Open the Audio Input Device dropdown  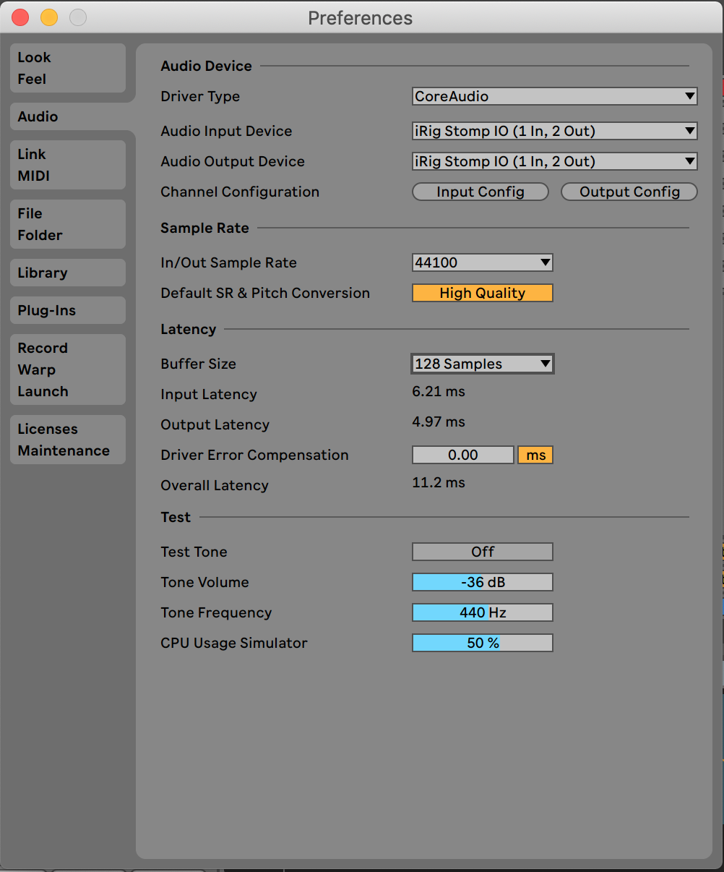(x=554, y=131)
